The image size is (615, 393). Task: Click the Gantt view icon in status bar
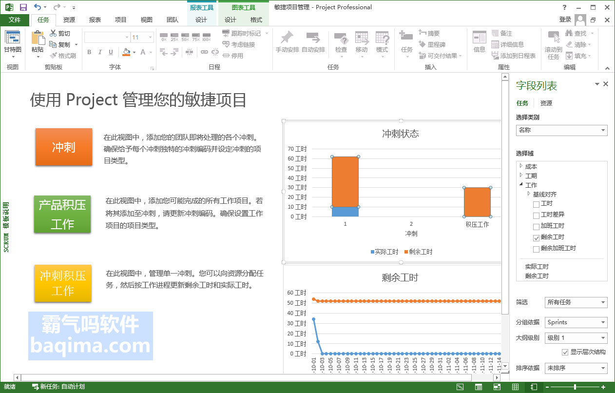[x=460, y=387]
